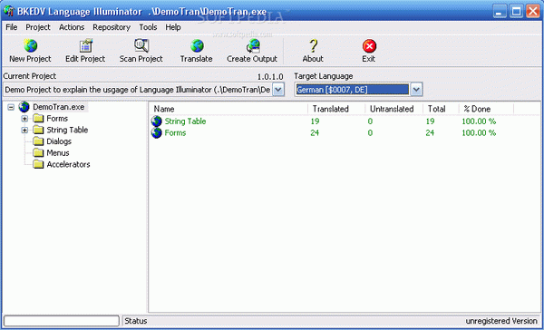Click the Translate globe toolbar icon

[197, 46]
